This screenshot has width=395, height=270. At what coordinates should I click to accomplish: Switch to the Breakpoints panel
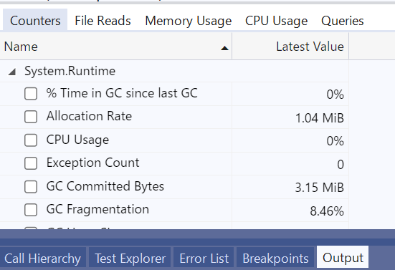click(275, 258)
